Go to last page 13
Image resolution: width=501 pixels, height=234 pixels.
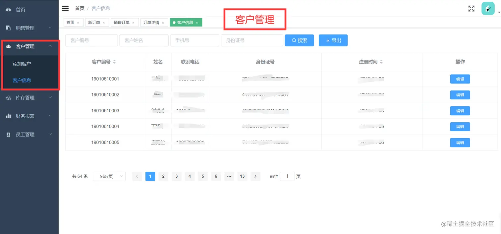pos(242,176)
